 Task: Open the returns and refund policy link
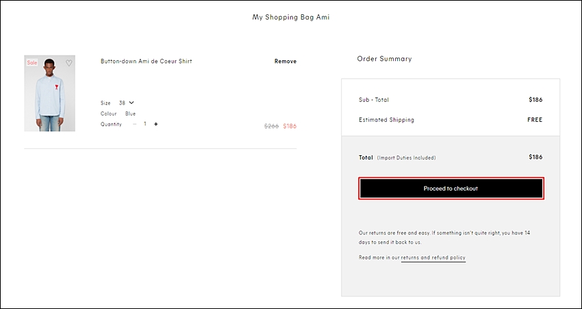pyautogui.click(x=433, y=258)
